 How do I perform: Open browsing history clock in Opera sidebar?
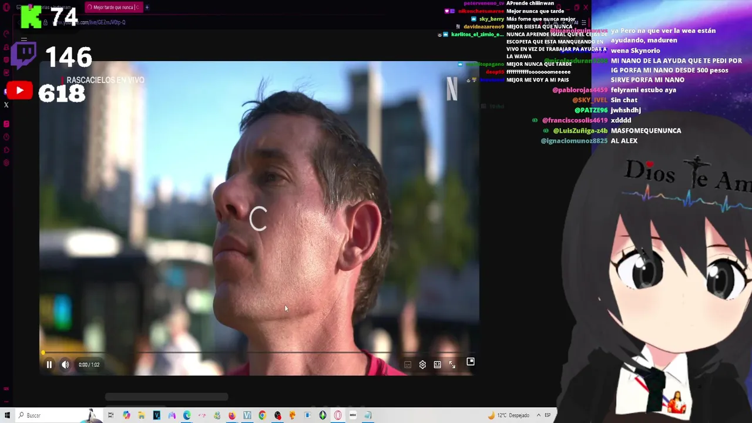click(x=6, y=137)
